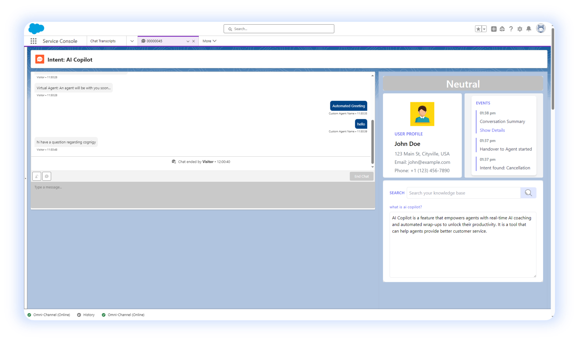The width and height of the screenshot is (579, 342).
Task: Click the 'hi have a question regarding cognigy' message
Action: pos(66,142)
